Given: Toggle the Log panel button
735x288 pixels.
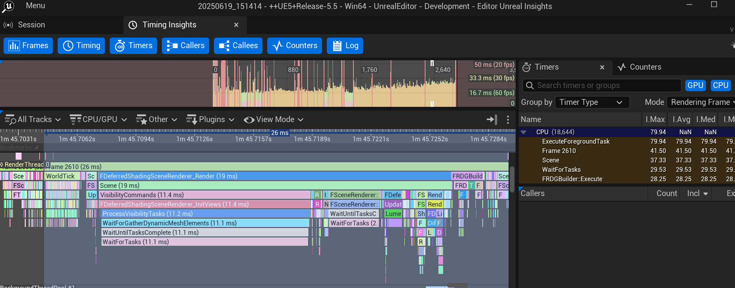Looking at the screenshot, I should tap(345, 46).
